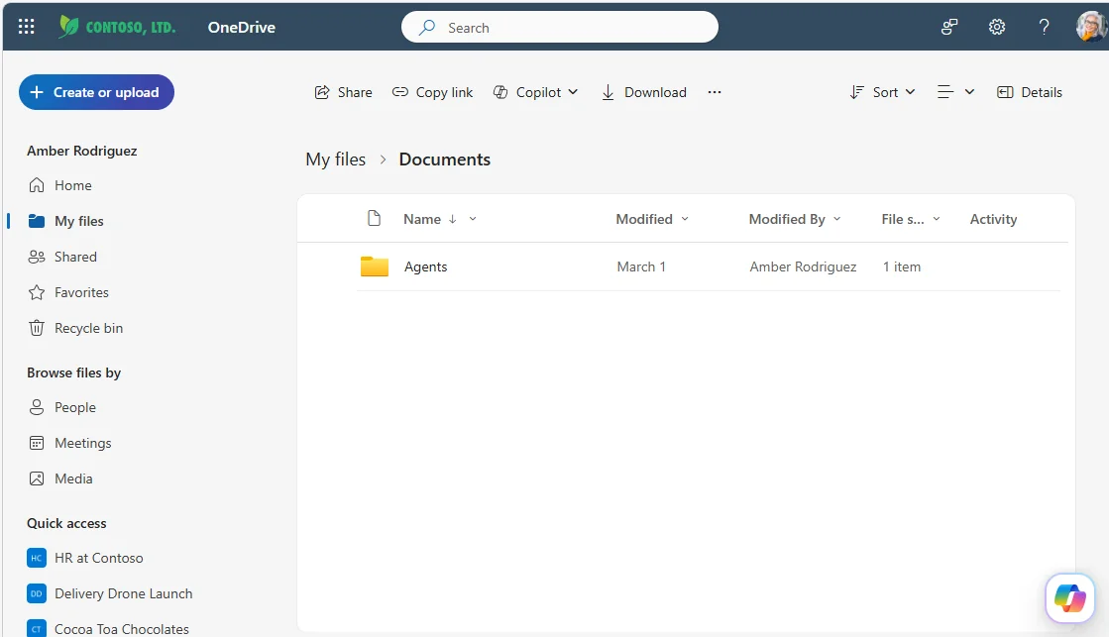This screenshot has width=1109, height=637.
Task: Click the HR at Contoso site icon
Action: tap(37, 558)
